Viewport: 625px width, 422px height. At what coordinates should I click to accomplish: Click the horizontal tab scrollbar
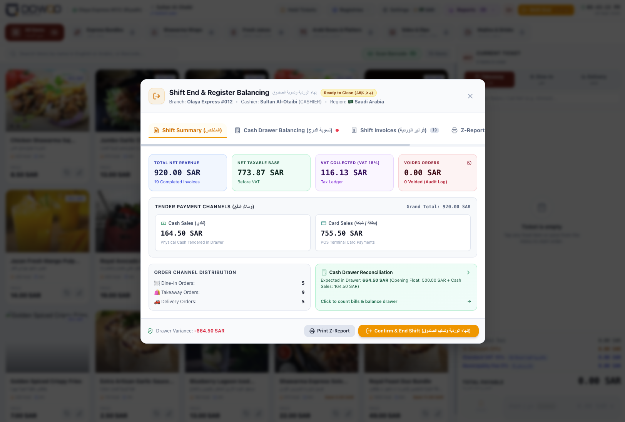(x=275, y=145)
